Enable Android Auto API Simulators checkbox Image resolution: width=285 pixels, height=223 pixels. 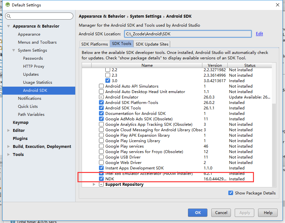101,86
